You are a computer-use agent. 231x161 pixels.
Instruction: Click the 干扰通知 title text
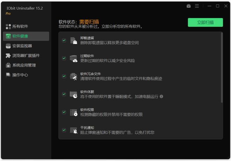point(87,128)
